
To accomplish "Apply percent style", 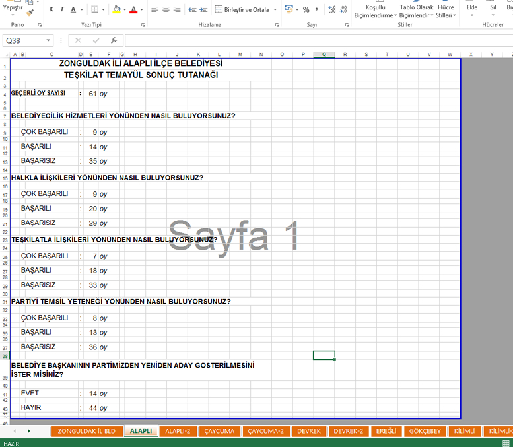I will 306,9.
